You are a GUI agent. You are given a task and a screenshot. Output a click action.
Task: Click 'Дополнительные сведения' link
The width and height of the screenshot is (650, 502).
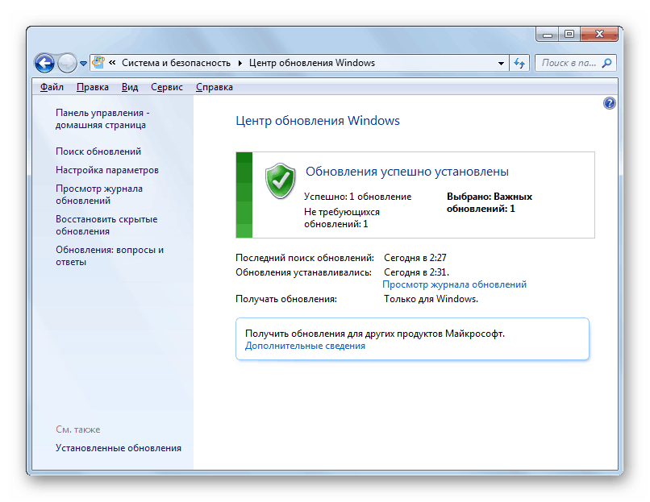[305, 346]
